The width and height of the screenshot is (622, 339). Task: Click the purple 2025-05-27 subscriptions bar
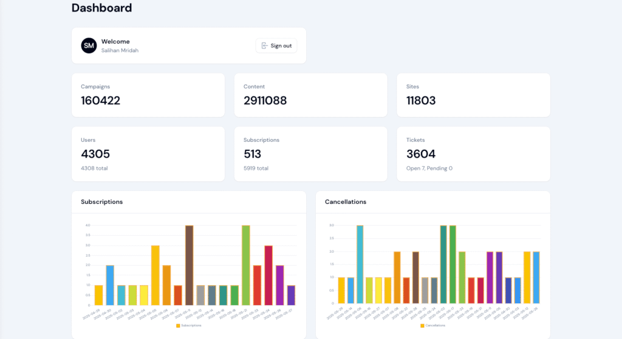(291, 295)
